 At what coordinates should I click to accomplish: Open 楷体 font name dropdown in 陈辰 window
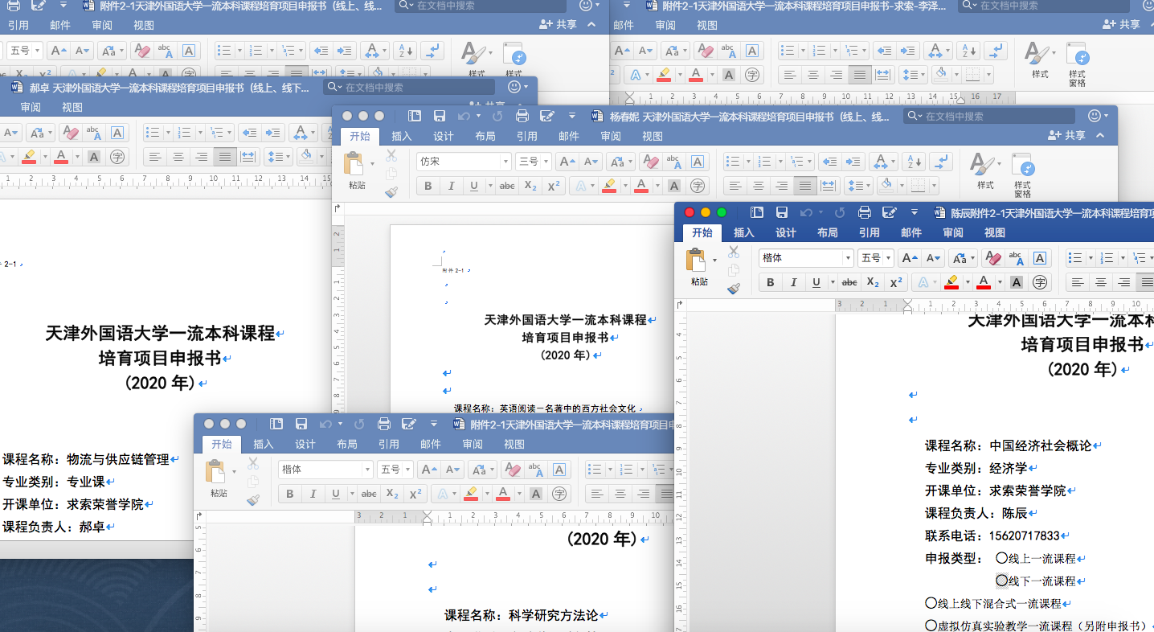[848, 258]
